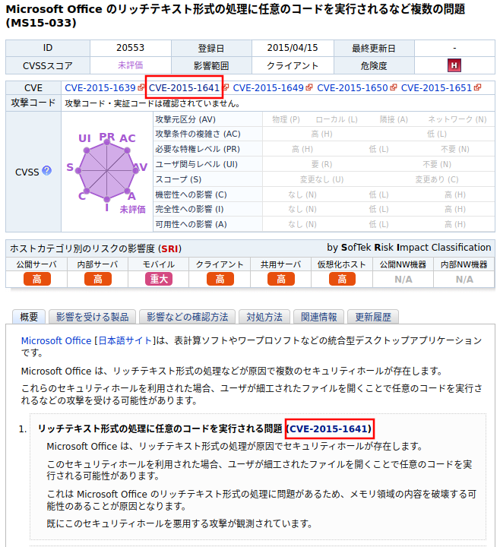Switch to the 対処方法 tab
Viewport: 500px width, 547px height.
(264, 317)
